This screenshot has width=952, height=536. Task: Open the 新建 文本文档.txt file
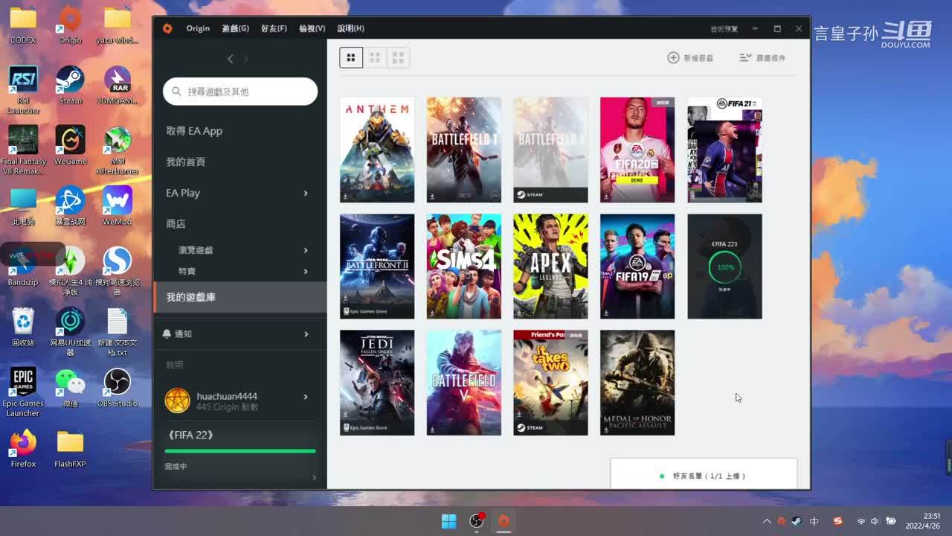118,332
